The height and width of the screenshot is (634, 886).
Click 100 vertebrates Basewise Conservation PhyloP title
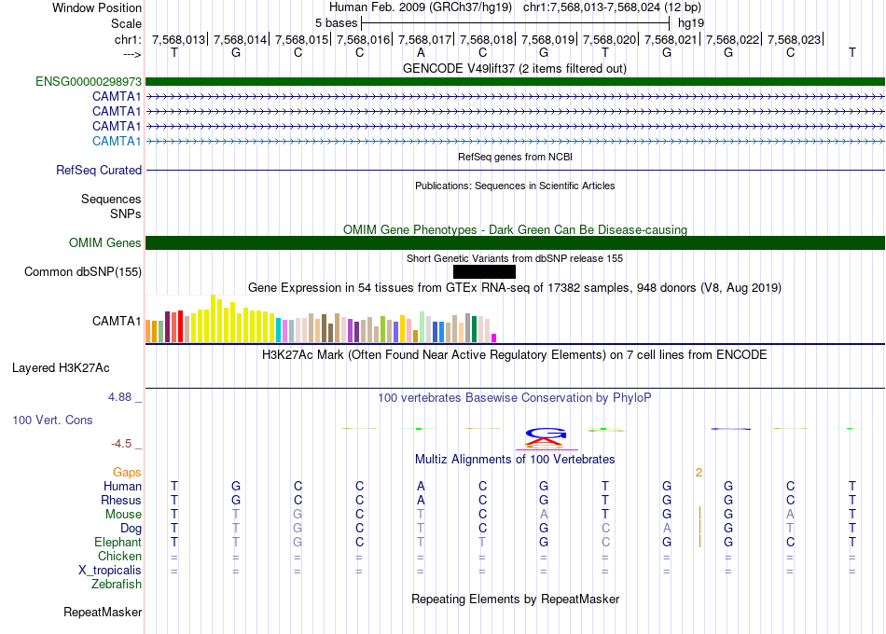tap(515, 398)
